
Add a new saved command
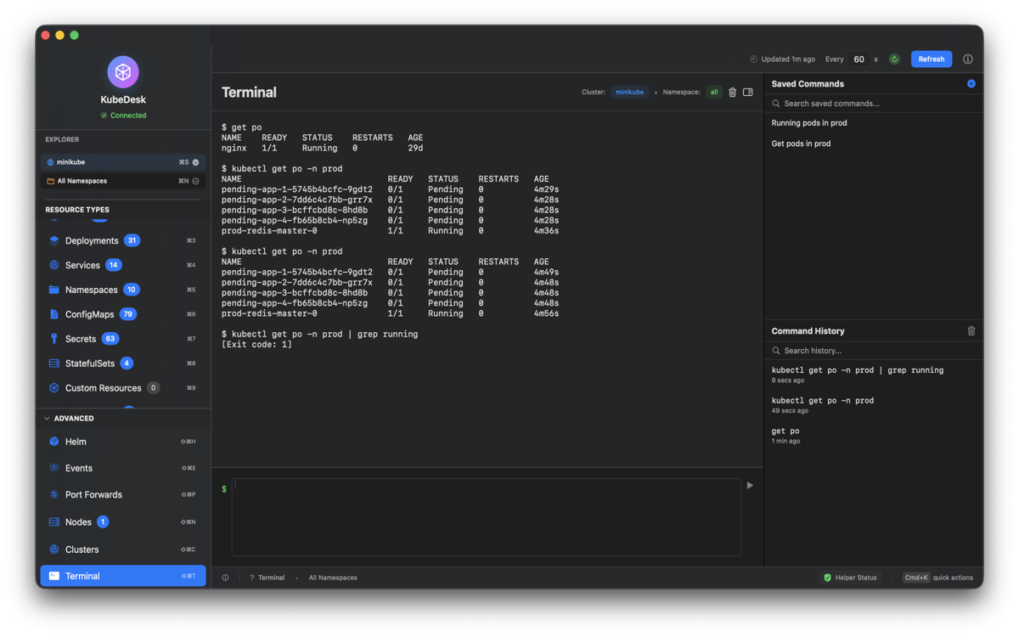pyautogui.click(x=971, y=84)
